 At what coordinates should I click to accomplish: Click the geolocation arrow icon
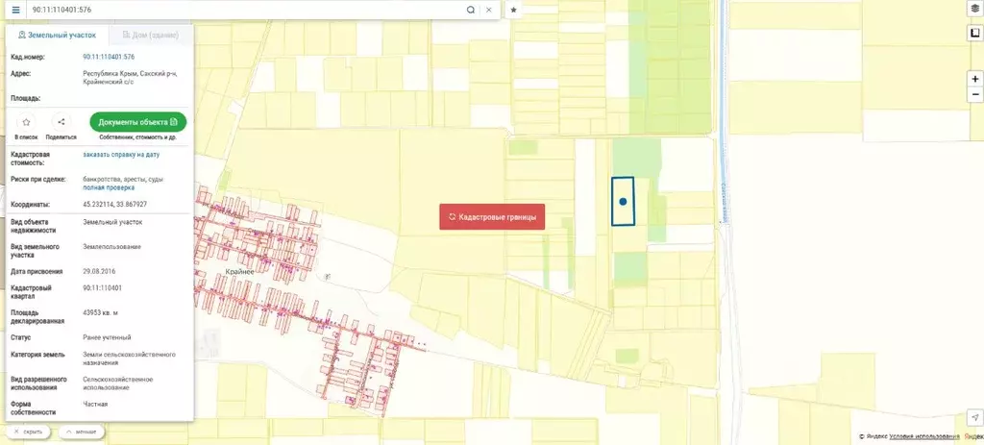coord(974,417)
